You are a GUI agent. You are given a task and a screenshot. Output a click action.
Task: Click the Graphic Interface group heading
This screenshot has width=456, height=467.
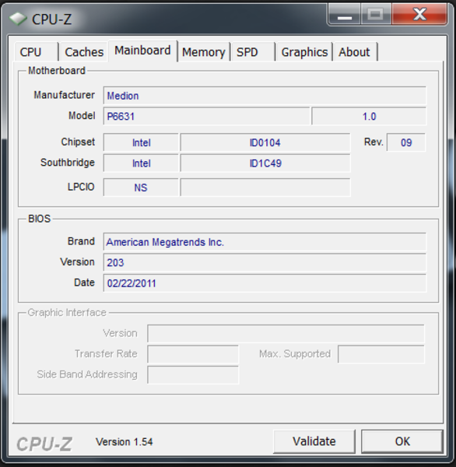67,312
